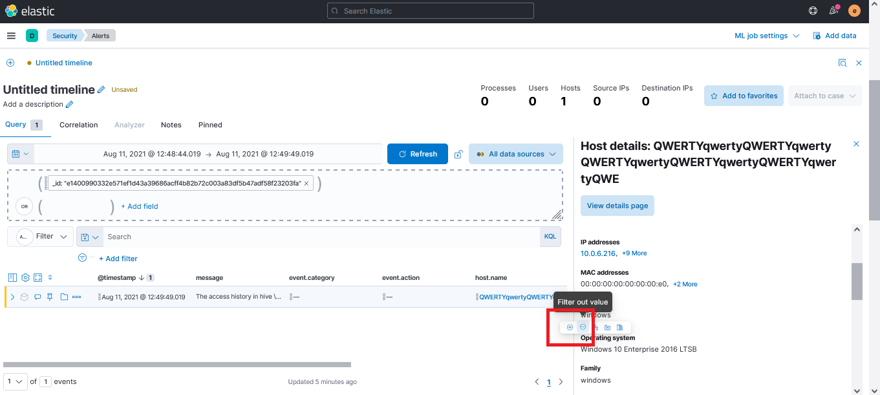Open the Filter mode dropdown
This screenshot has width=880, height=395.
pyautogui.click(x=40, y=237)
